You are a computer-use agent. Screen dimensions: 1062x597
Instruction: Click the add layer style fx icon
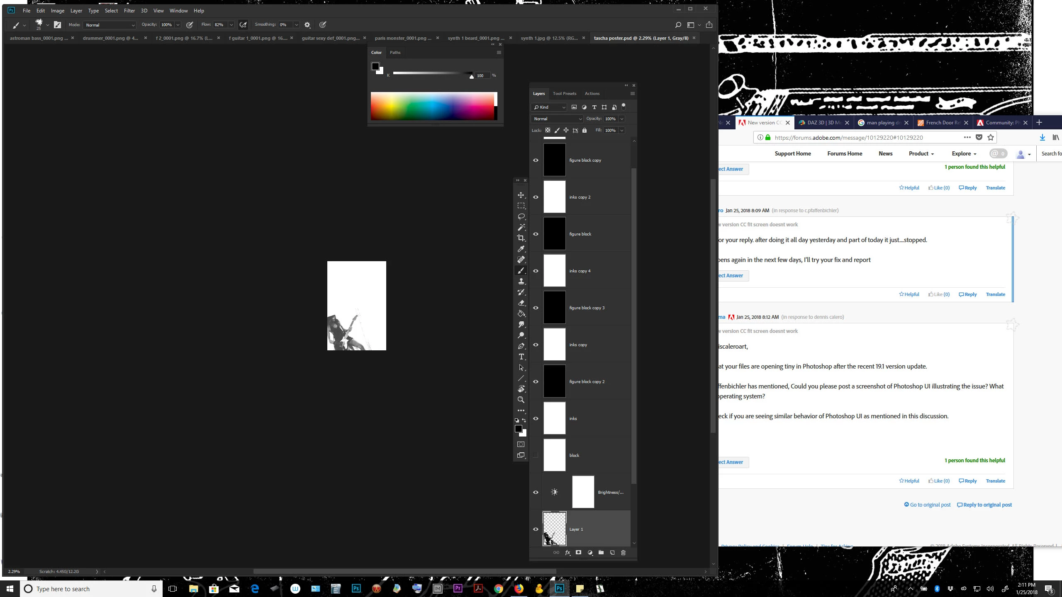(568, 553)
